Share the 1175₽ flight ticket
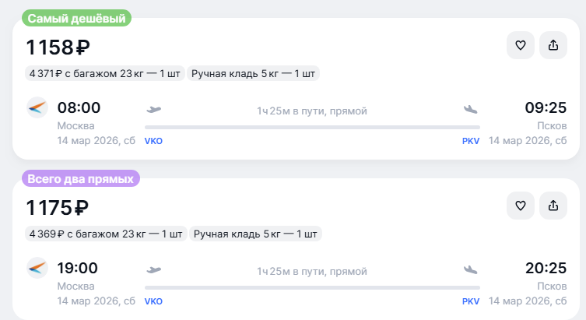The image size is (586, 320). tap(553, 206)
